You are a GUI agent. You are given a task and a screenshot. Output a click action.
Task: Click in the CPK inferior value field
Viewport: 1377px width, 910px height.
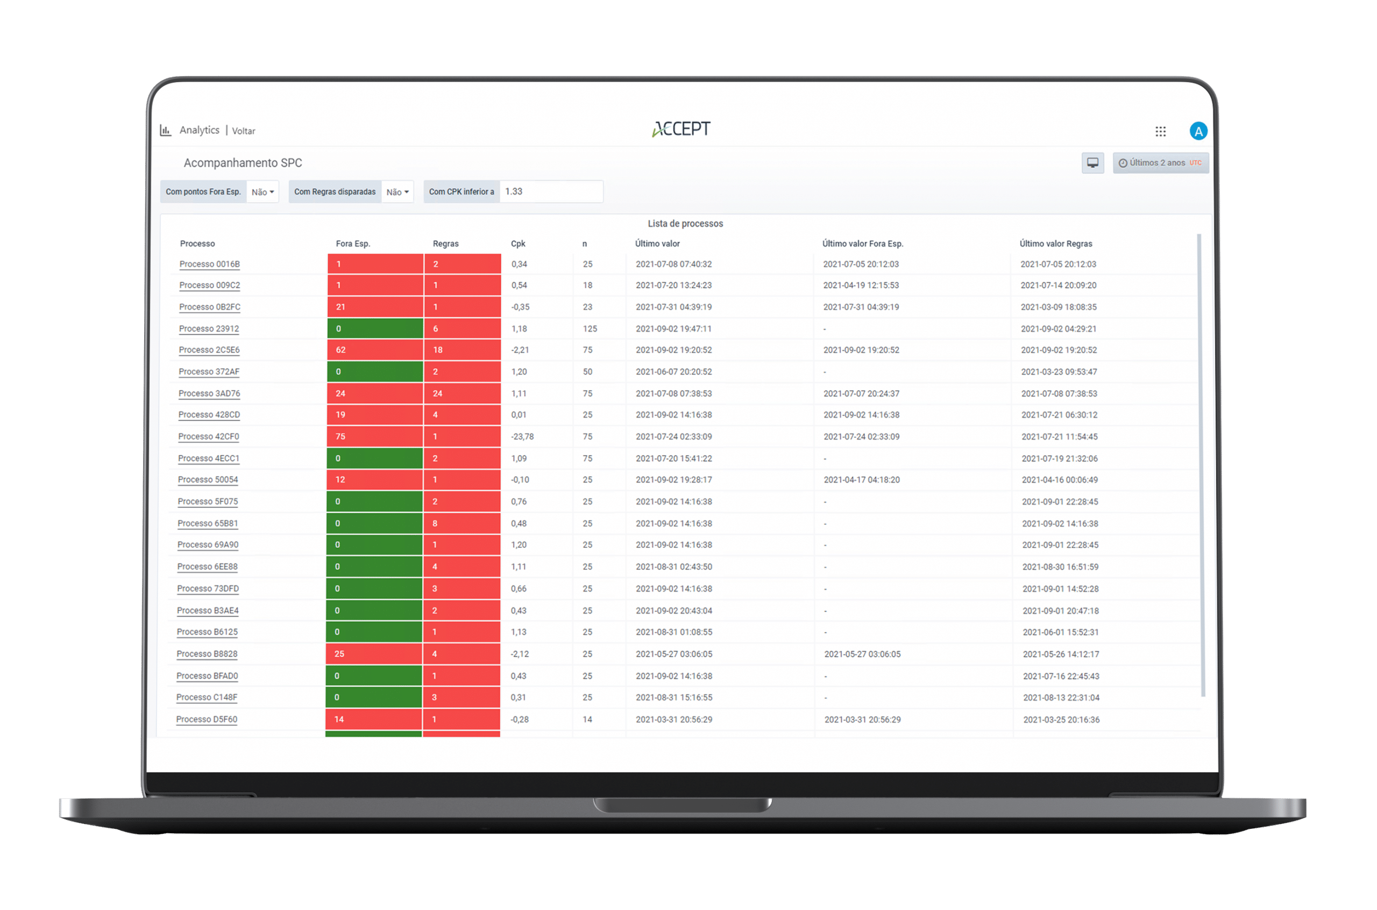pyautogui.click(x=551, y=191)
